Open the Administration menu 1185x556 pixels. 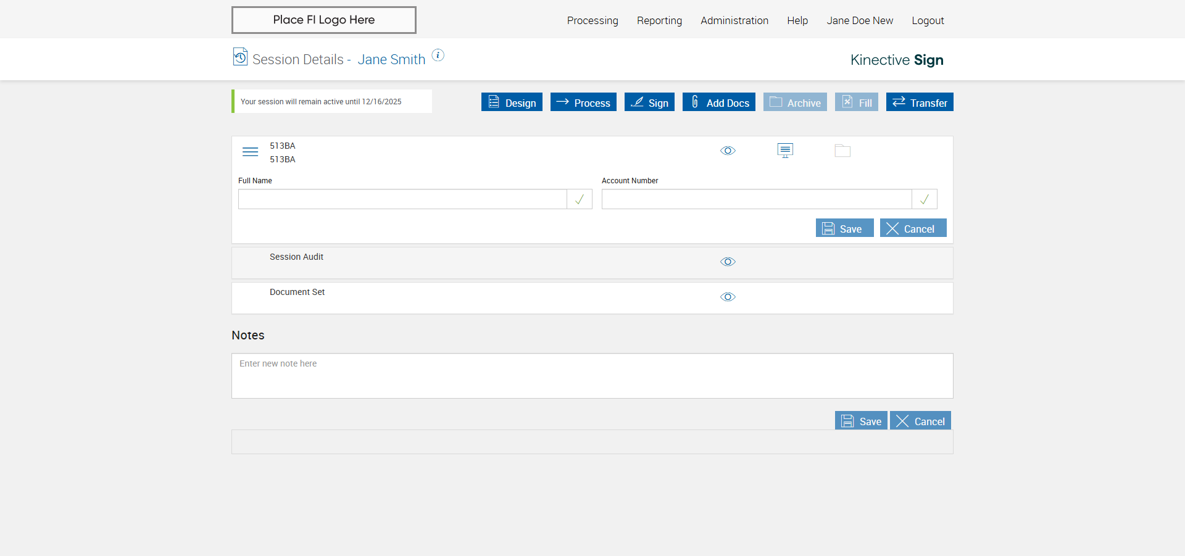(734, 20)
